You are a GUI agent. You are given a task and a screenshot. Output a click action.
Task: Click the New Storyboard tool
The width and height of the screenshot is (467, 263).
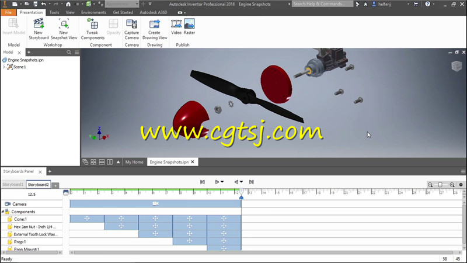pyautogui.click(x=39, y=29)
